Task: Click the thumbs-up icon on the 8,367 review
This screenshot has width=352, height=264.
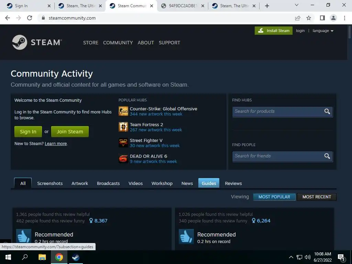Action: point(24,236)
